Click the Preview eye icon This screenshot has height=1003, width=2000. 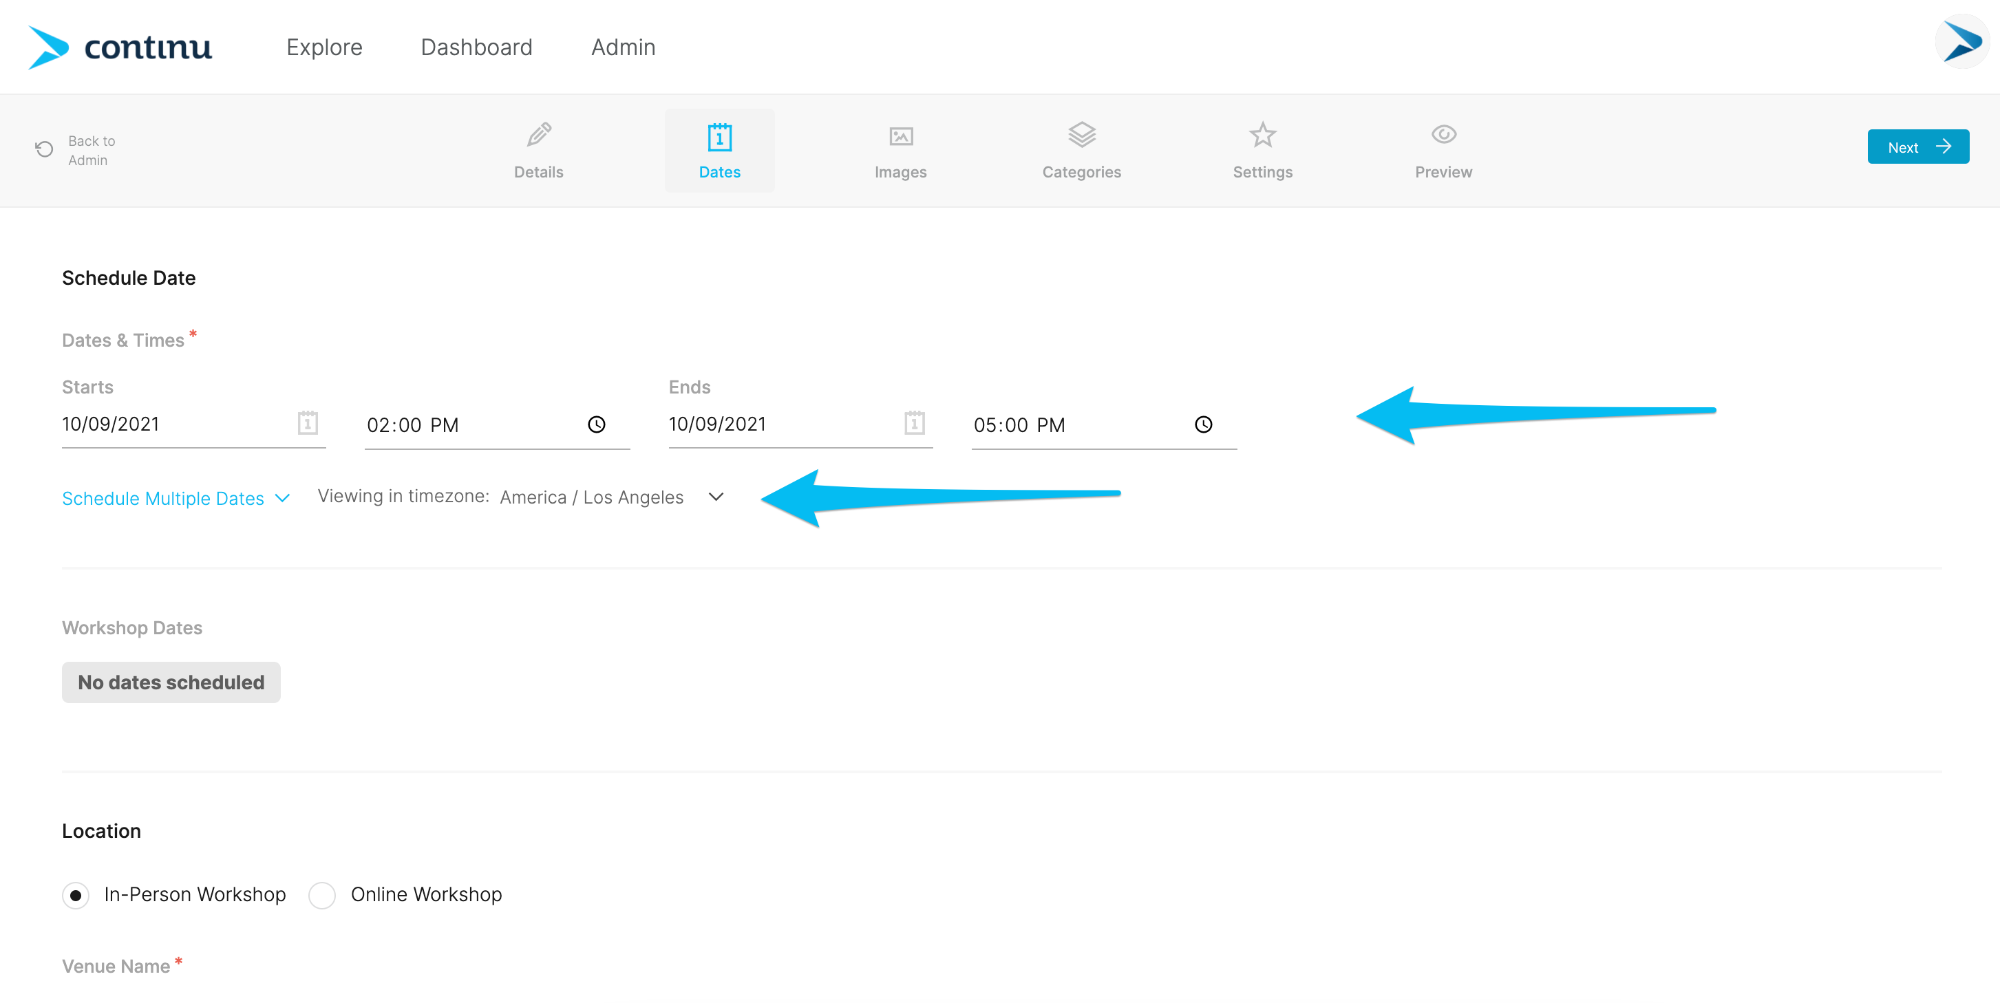click(x=1443, y=134)
